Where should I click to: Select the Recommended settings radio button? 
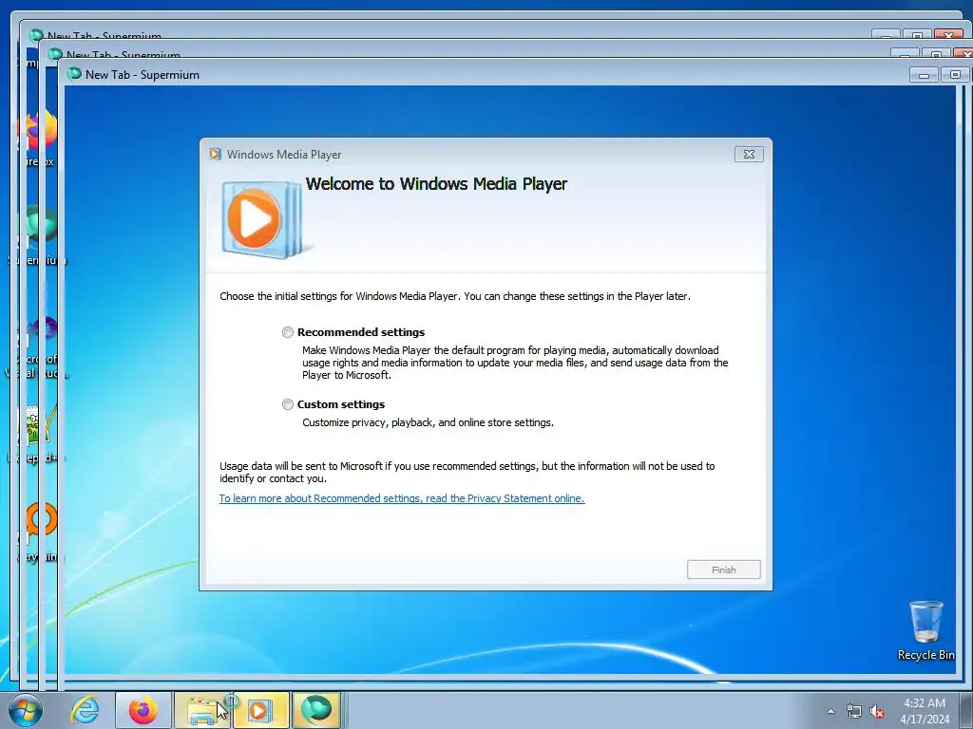click(x=287, y=332)
